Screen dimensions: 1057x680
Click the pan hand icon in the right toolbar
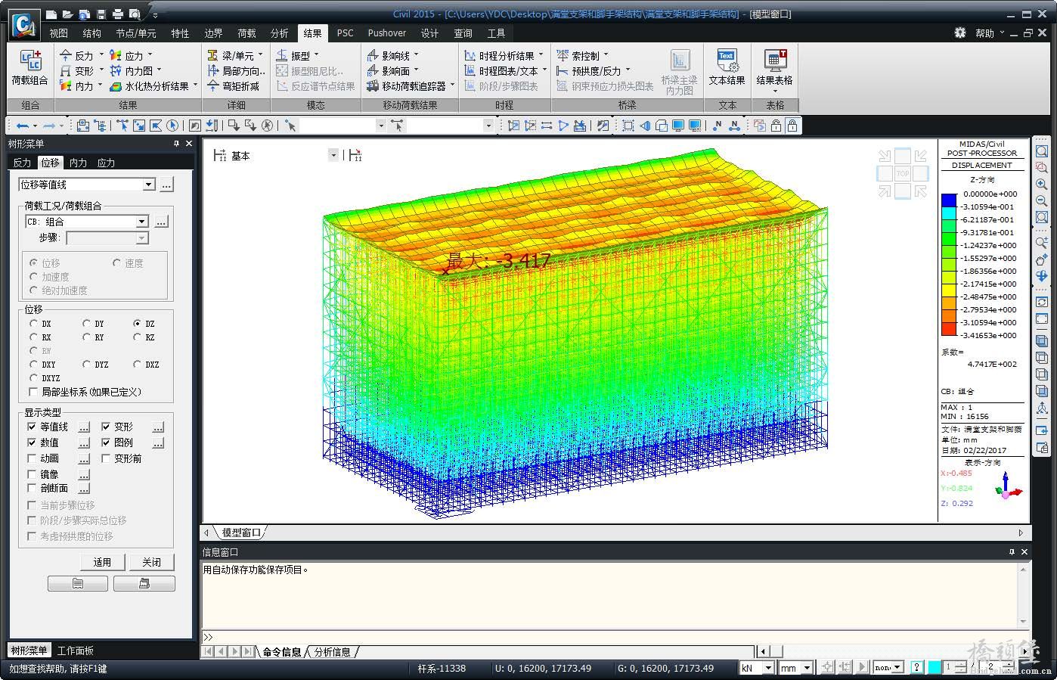click(1042, 259)
